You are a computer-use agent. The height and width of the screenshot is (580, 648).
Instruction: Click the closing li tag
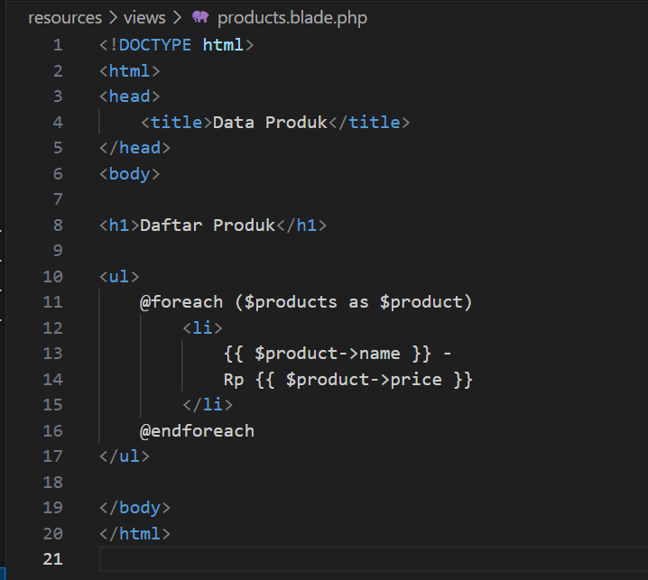click(208, 405)
